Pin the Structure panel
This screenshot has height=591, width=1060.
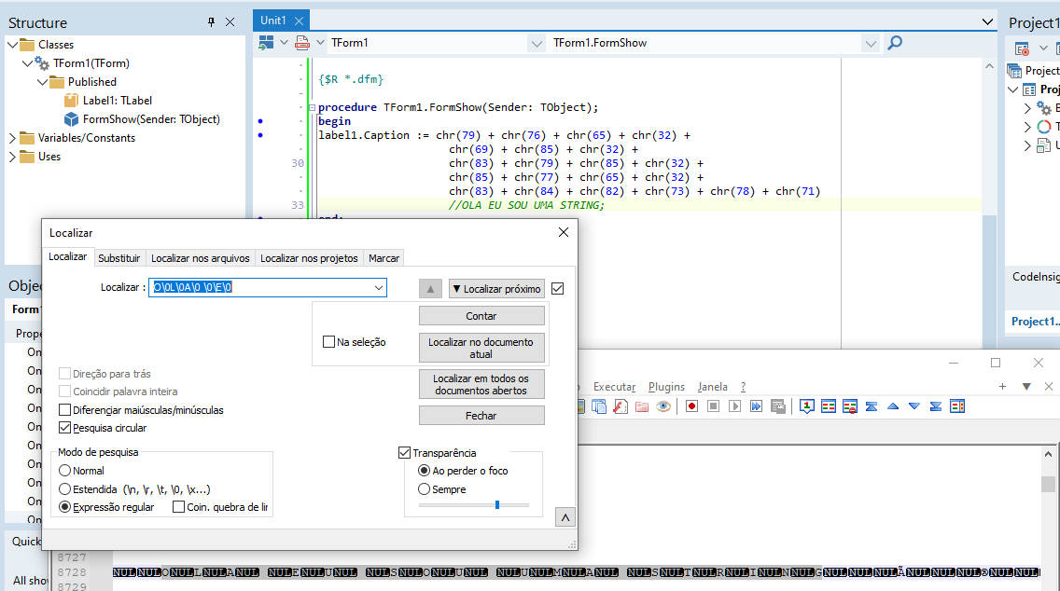[211, 22]
